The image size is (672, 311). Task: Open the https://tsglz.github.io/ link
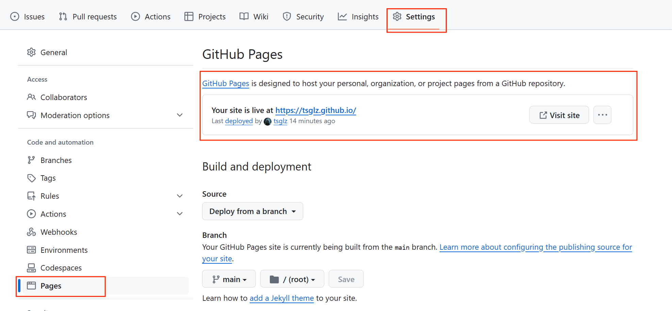click(x=315, y=110)
